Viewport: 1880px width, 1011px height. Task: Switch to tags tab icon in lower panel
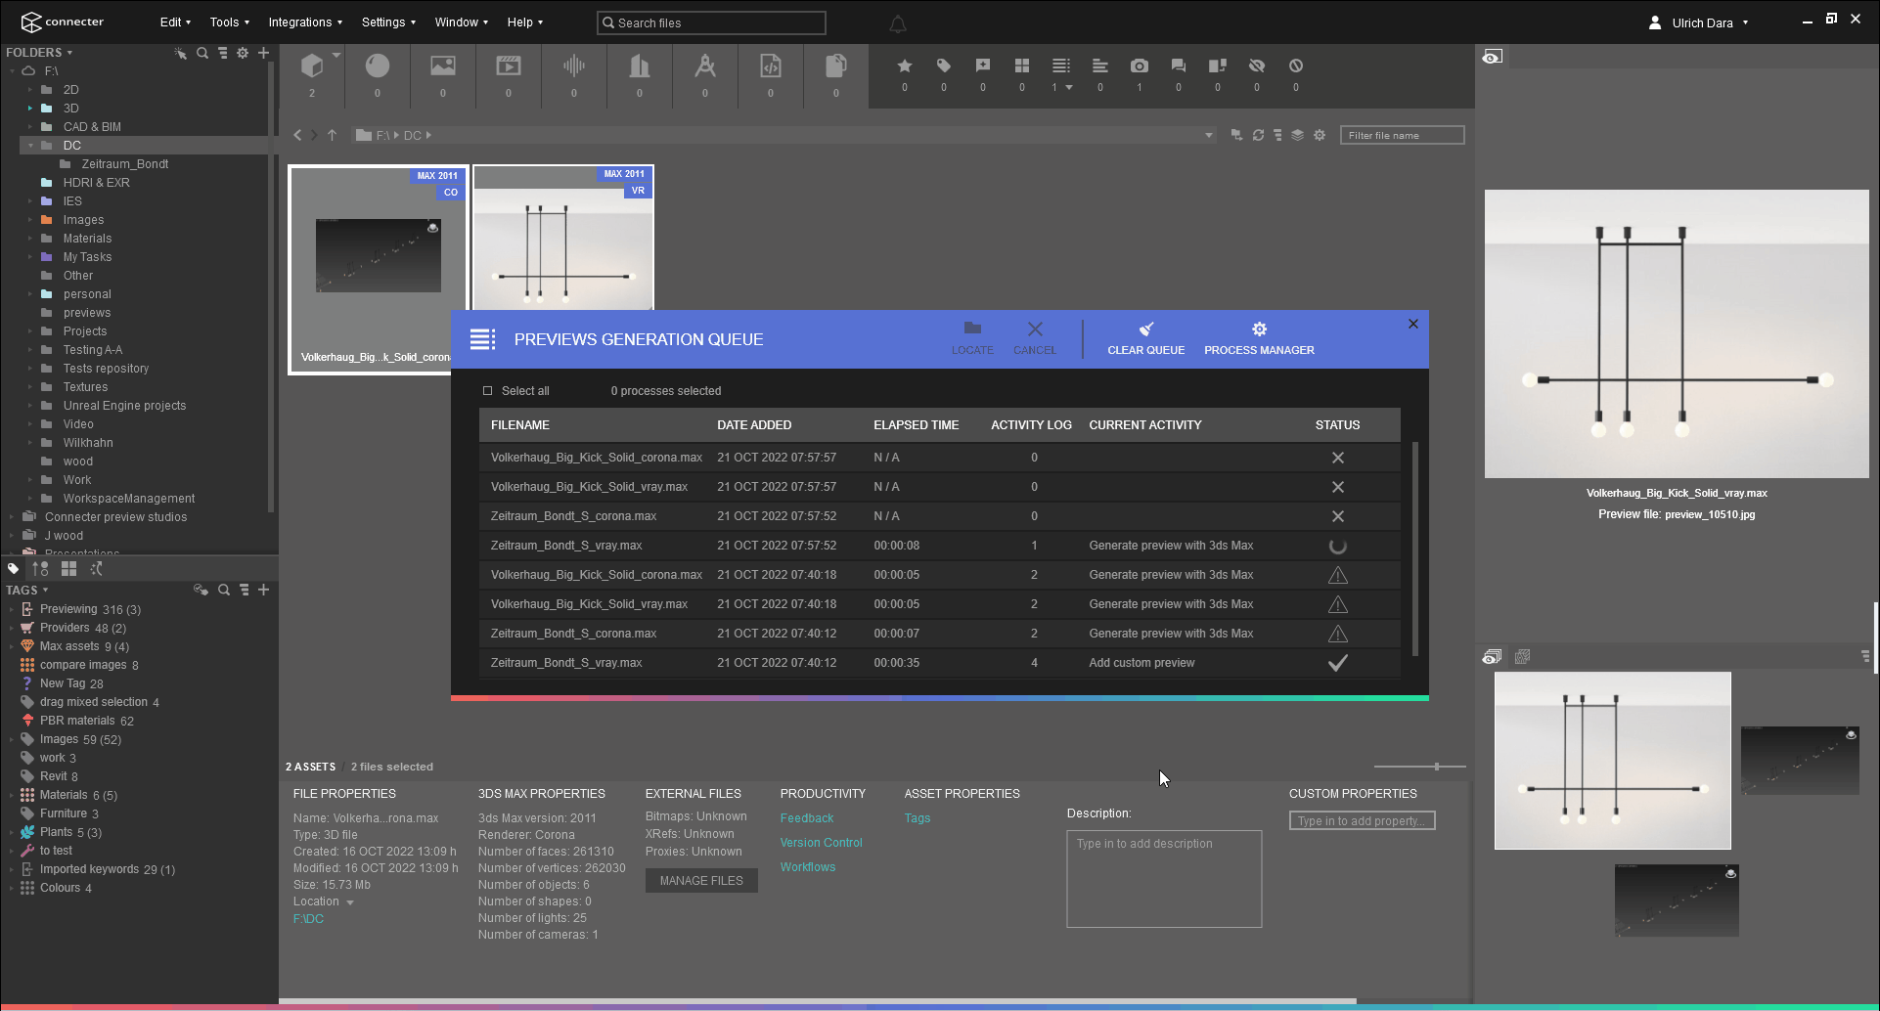pos(13,568)
